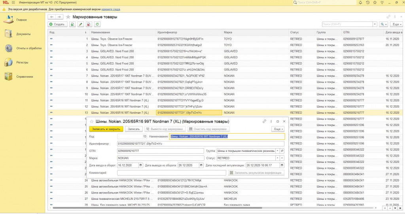The height and width of the screenshot is (214, 405).
Task: Sort by Статус column header
Action: pyautogui.click(x=302, y=32)
